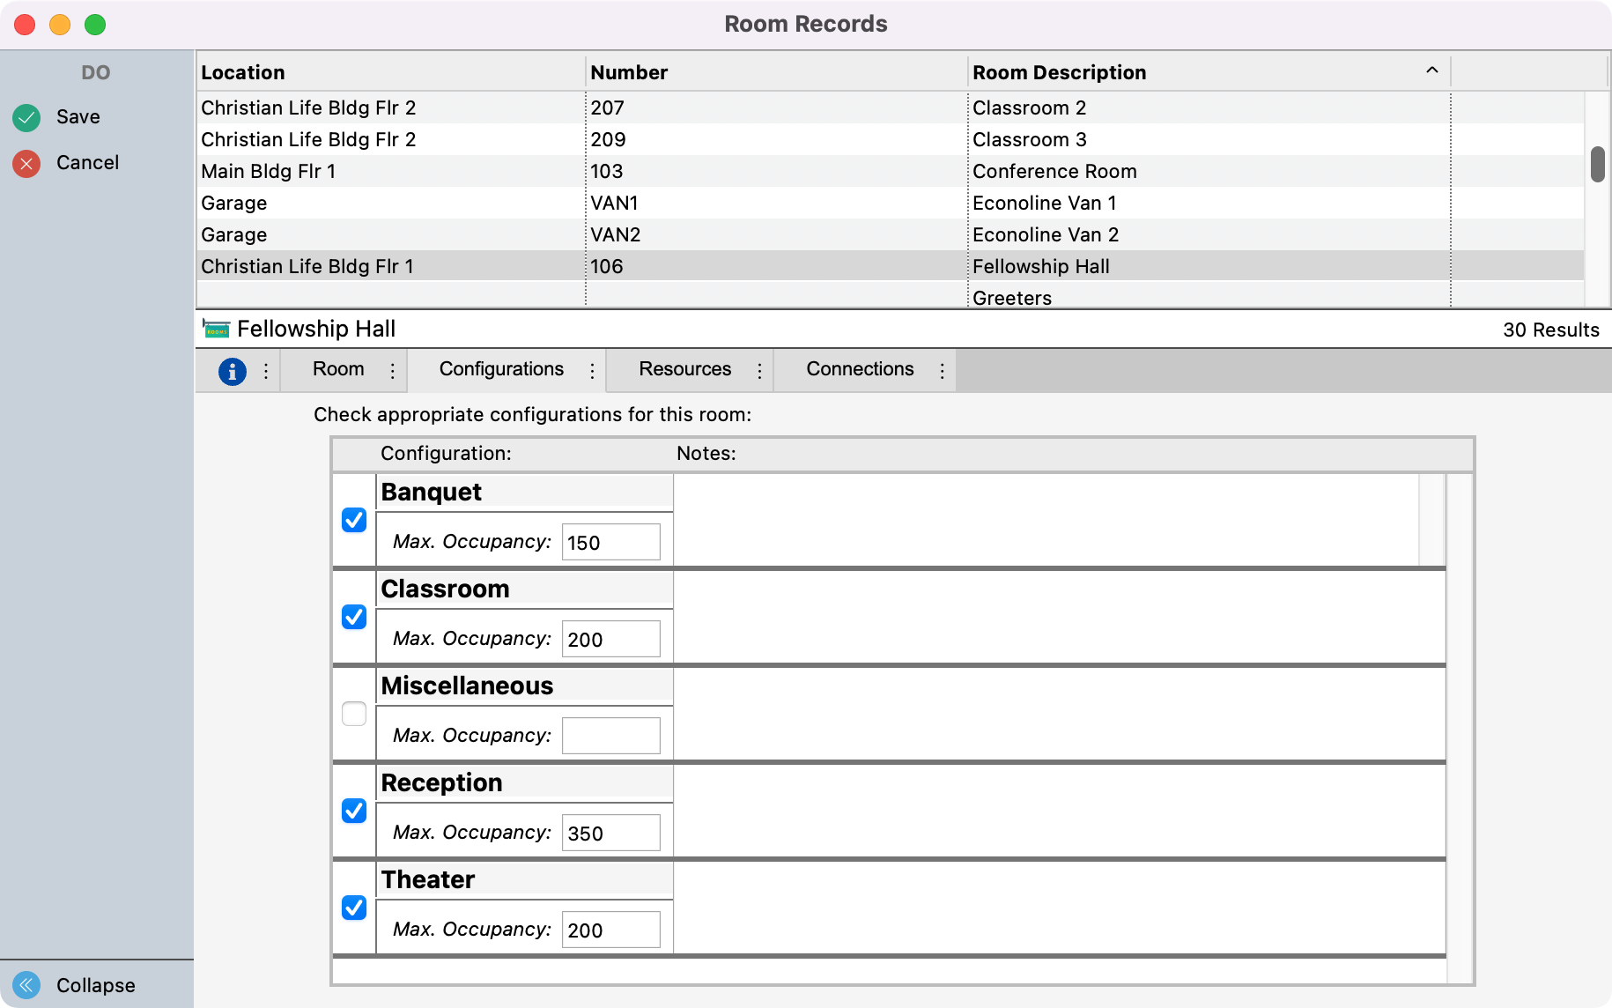Click the blue Collapse chevron icon
Screen dimensions: 1612x1008
[26, 984]
